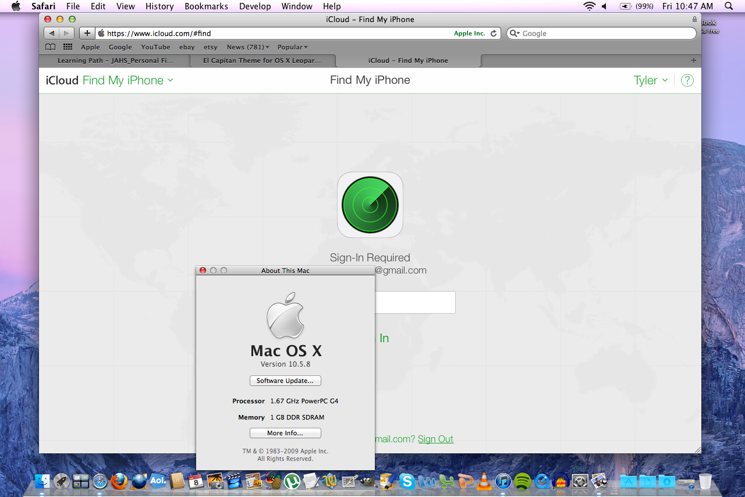This screenshot has width=745, height=497.
Task: Show Top Sites grid icon
Action: click(x=68, y=47)
